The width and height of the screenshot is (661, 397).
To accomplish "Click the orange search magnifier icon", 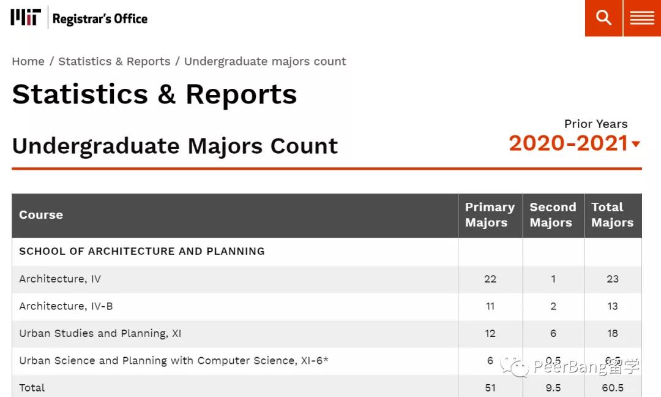I will coord(603,18).
